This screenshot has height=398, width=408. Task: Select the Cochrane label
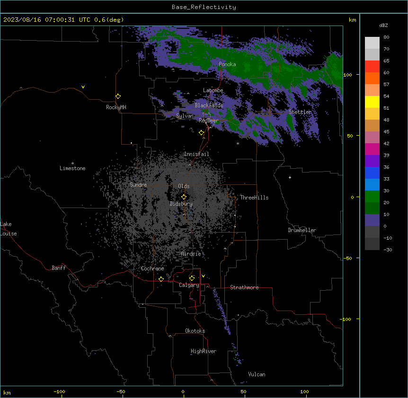coord(152,268)
